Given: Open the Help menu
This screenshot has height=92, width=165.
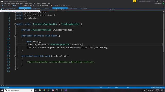Looking at the screenshot, I should [x=49, y=3].
